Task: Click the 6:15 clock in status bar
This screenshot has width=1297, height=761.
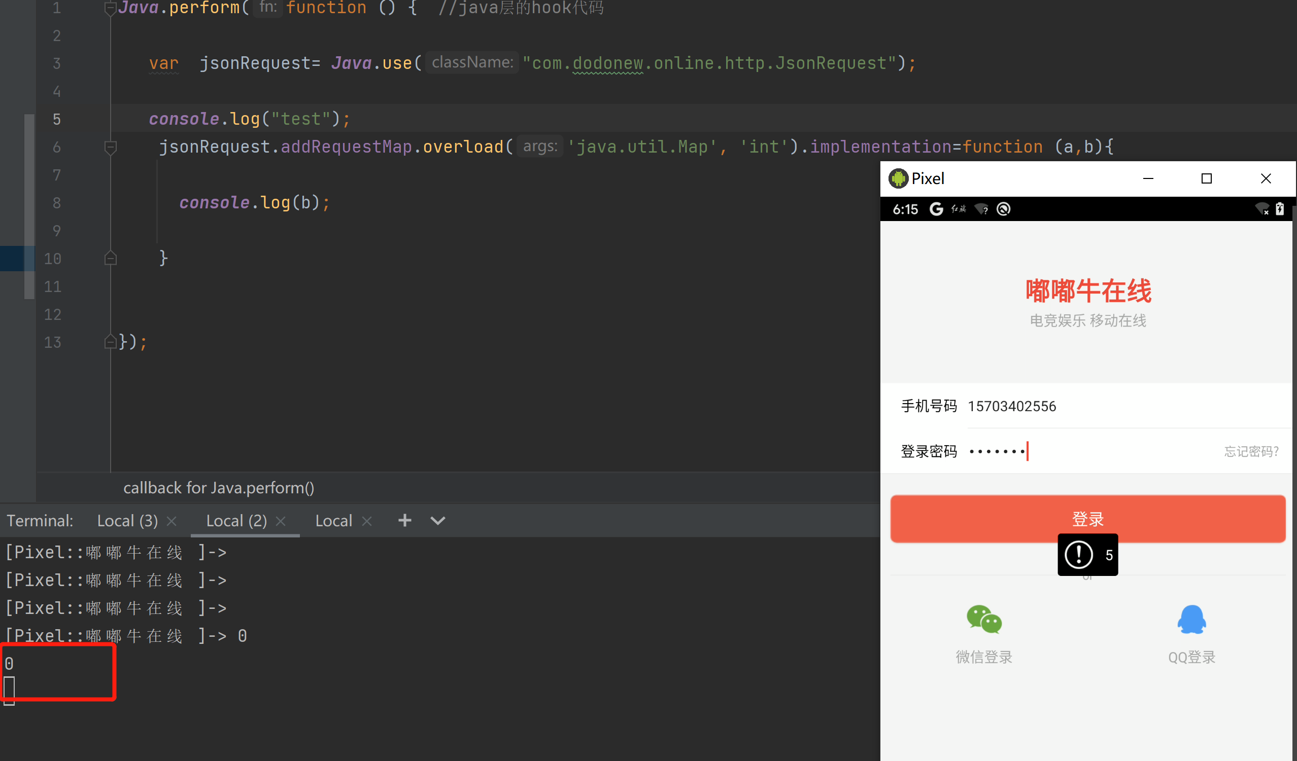Action: (905, 209)
